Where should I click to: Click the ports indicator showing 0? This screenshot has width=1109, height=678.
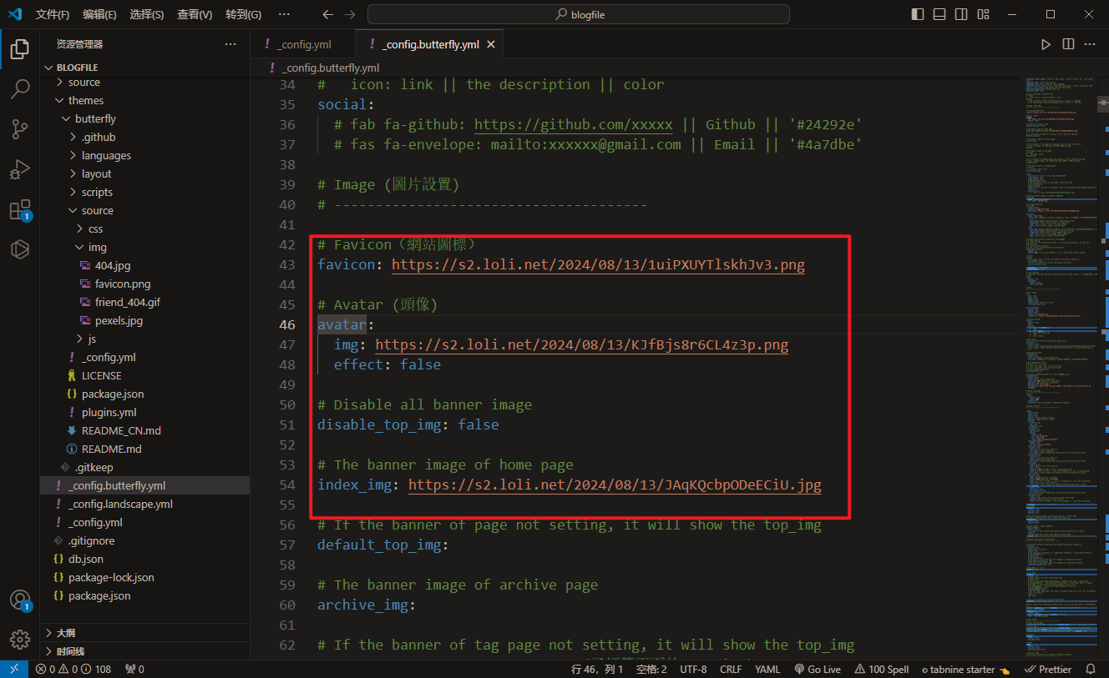pyautogui.click(x=134, y=669)
